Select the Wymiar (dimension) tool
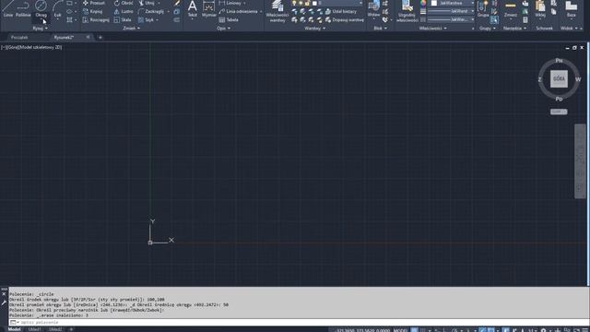This screenshot has height=332, width=590. pos(208,9)
